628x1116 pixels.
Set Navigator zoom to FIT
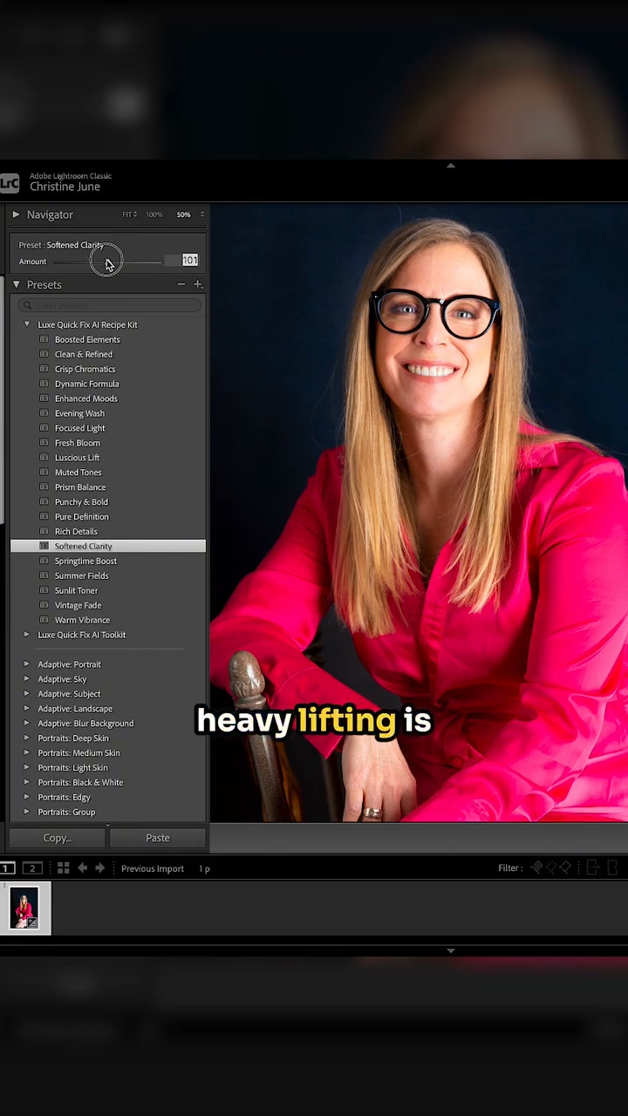[128, 214]
